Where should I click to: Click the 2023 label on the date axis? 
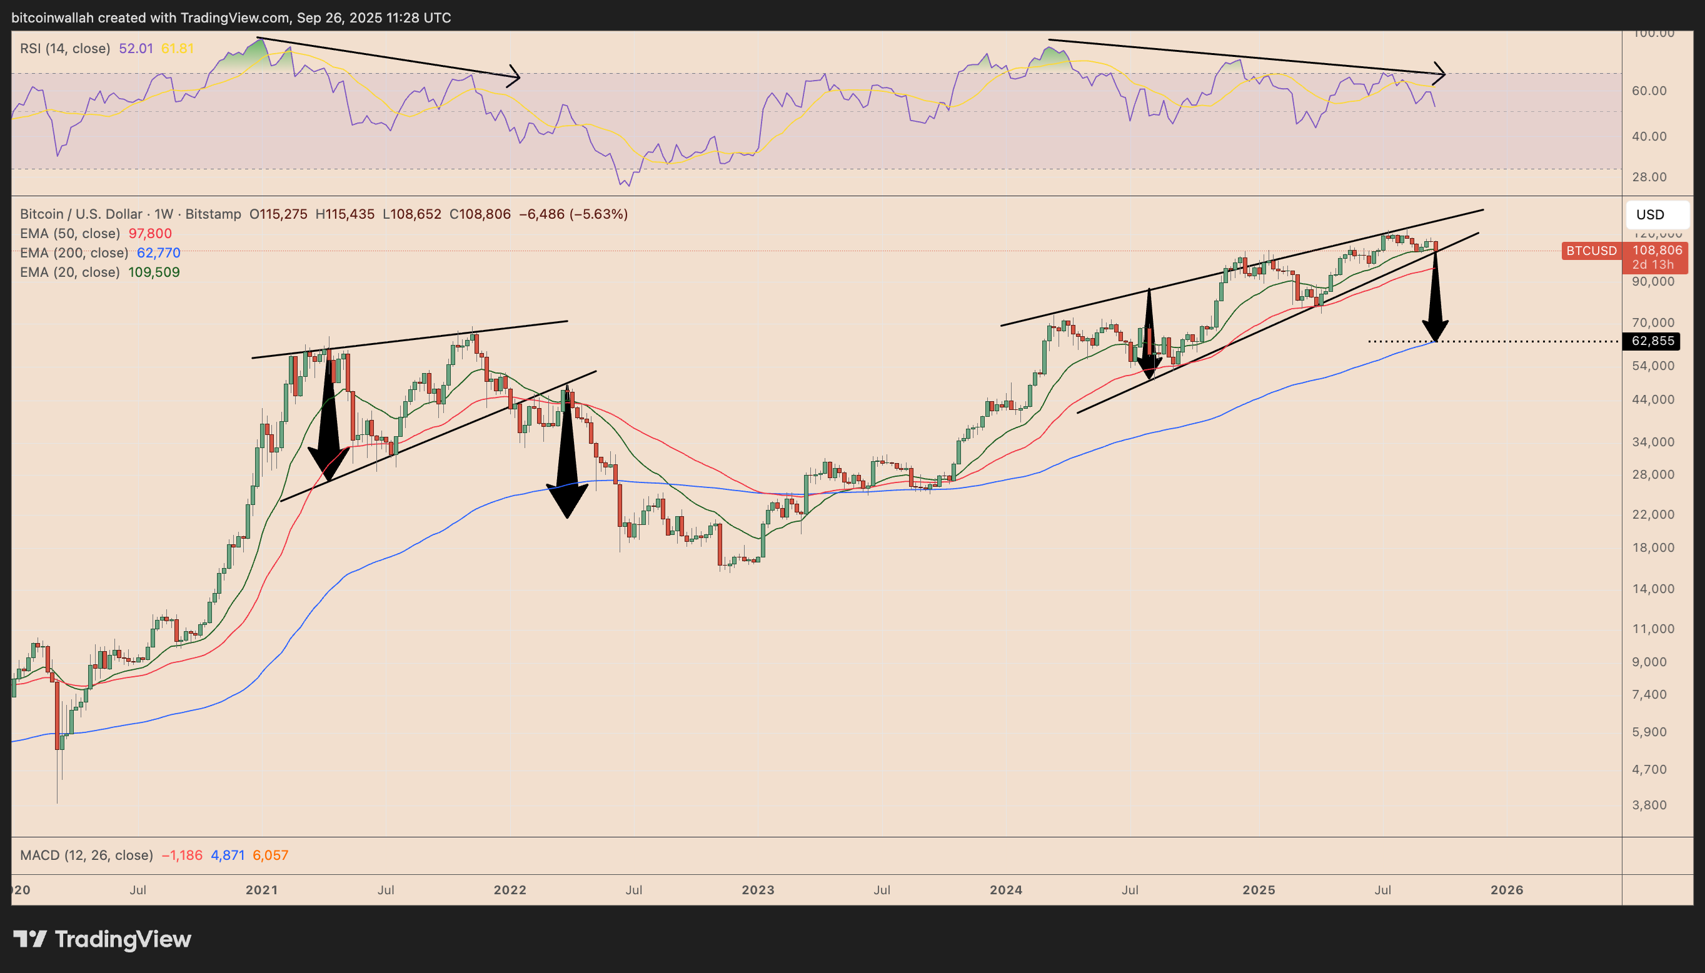(759, 889)
